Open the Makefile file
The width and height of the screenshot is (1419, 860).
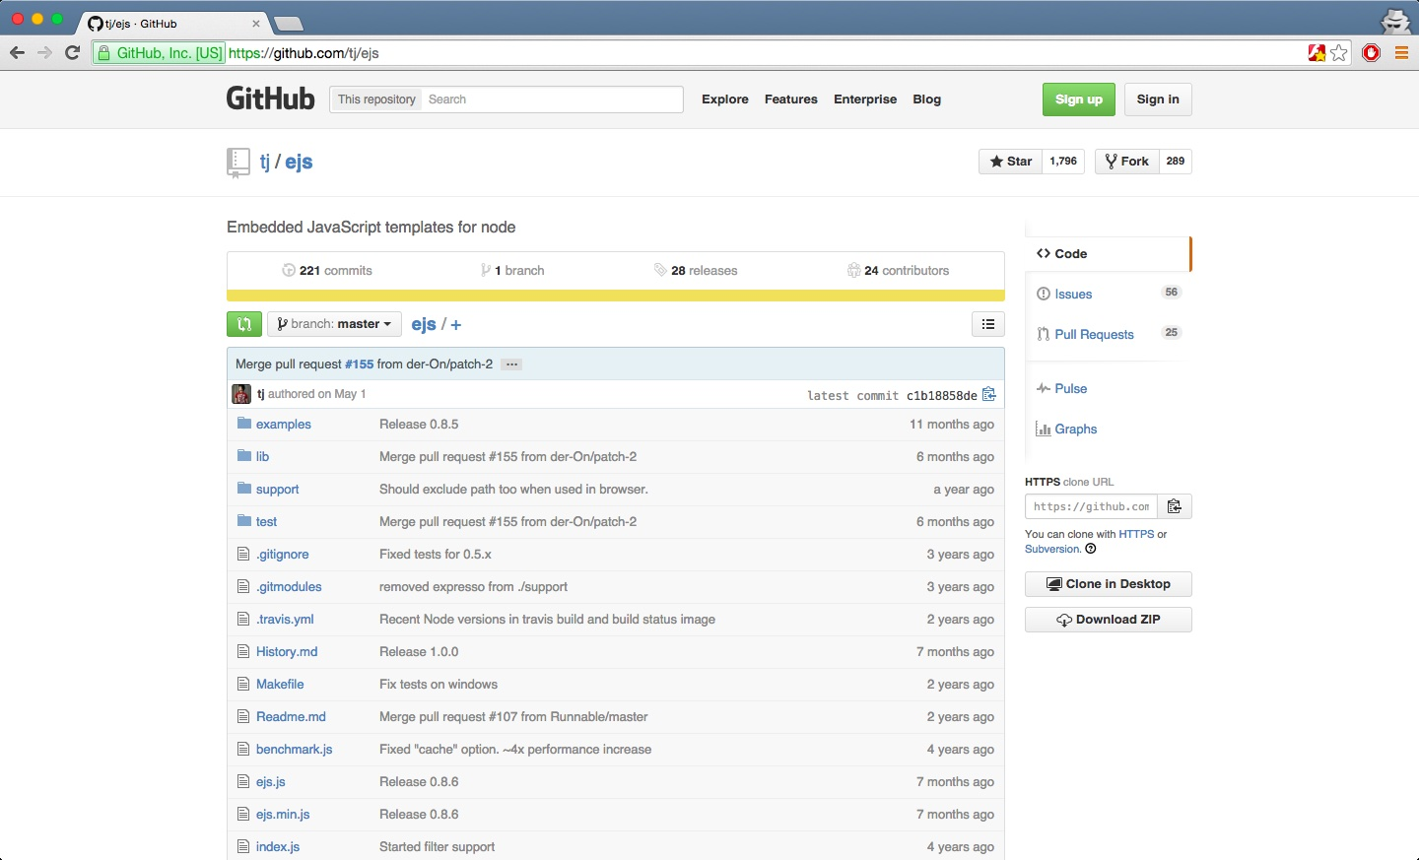point(280,685)
